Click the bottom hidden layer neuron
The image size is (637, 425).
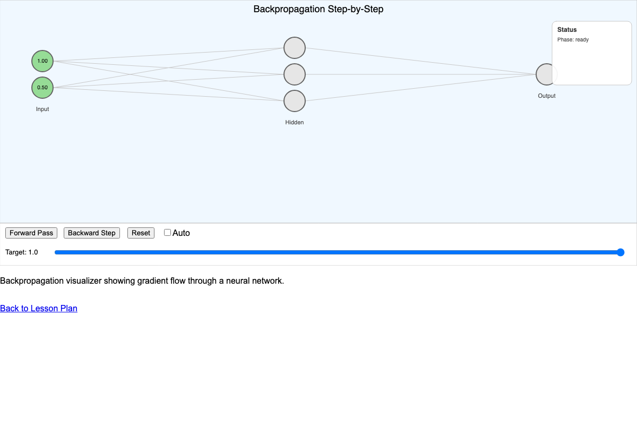pyautogui.click(x=295, y=100)
